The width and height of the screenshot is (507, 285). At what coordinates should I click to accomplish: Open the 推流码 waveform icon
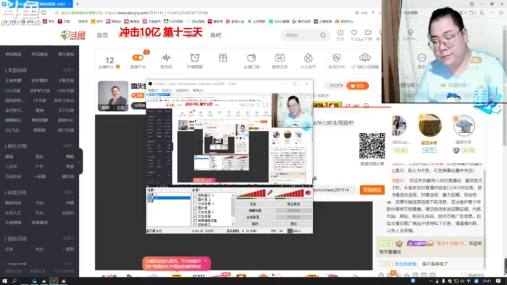click(x=166, y=58)
